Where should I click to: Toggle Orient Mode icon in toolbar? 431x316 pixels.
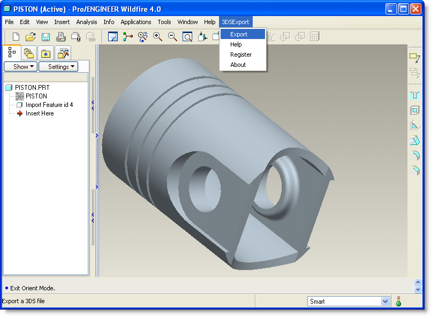tap(142, 36)
